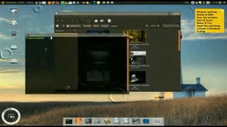Viewport: 227px width, 127px height.
Task: Click the highlighted last breadcrumb folder button
Action: (114, 26)
